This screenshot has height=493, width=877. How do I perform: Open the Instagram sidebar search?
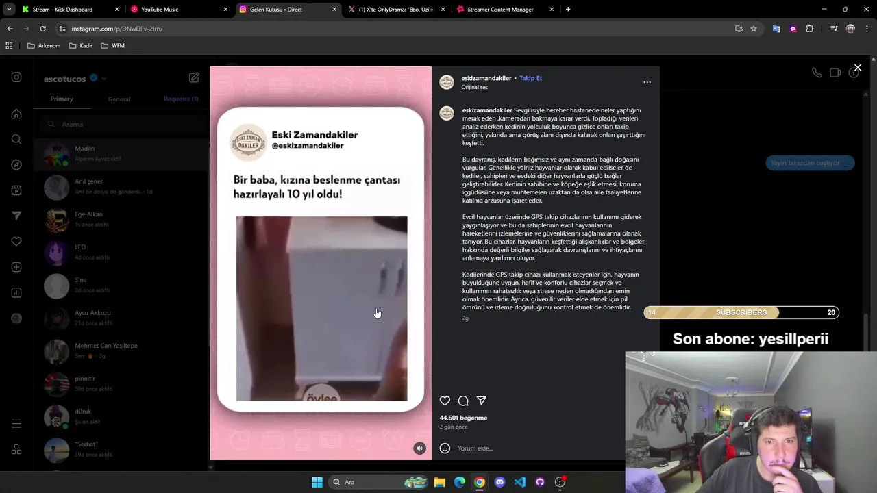tap(16, 139)
